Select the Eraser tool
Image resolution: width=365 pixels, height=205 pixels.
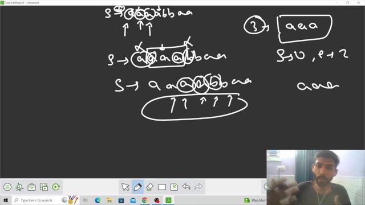click(x=149, y=187)
